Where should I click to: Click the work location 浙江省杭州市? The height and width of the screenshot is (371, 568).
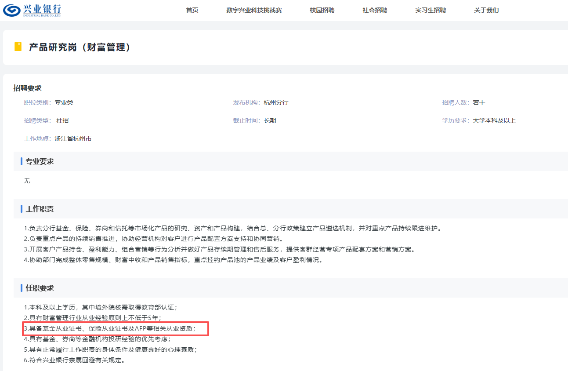pos(73,138)
